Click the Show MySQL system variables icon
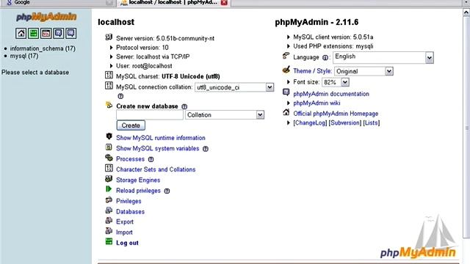 (x=109, y=147)
